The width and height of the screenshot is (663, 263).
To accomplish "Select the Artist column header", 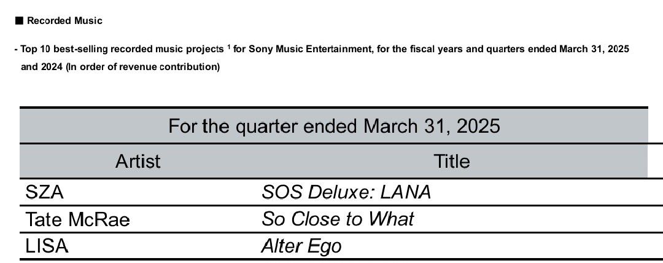I will 138,162.
